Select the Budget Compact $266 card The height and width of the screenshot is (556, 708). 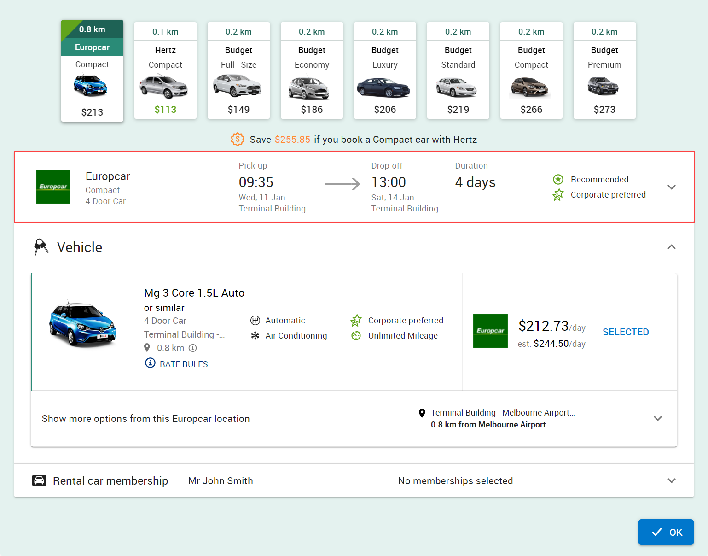coord(531,70)
